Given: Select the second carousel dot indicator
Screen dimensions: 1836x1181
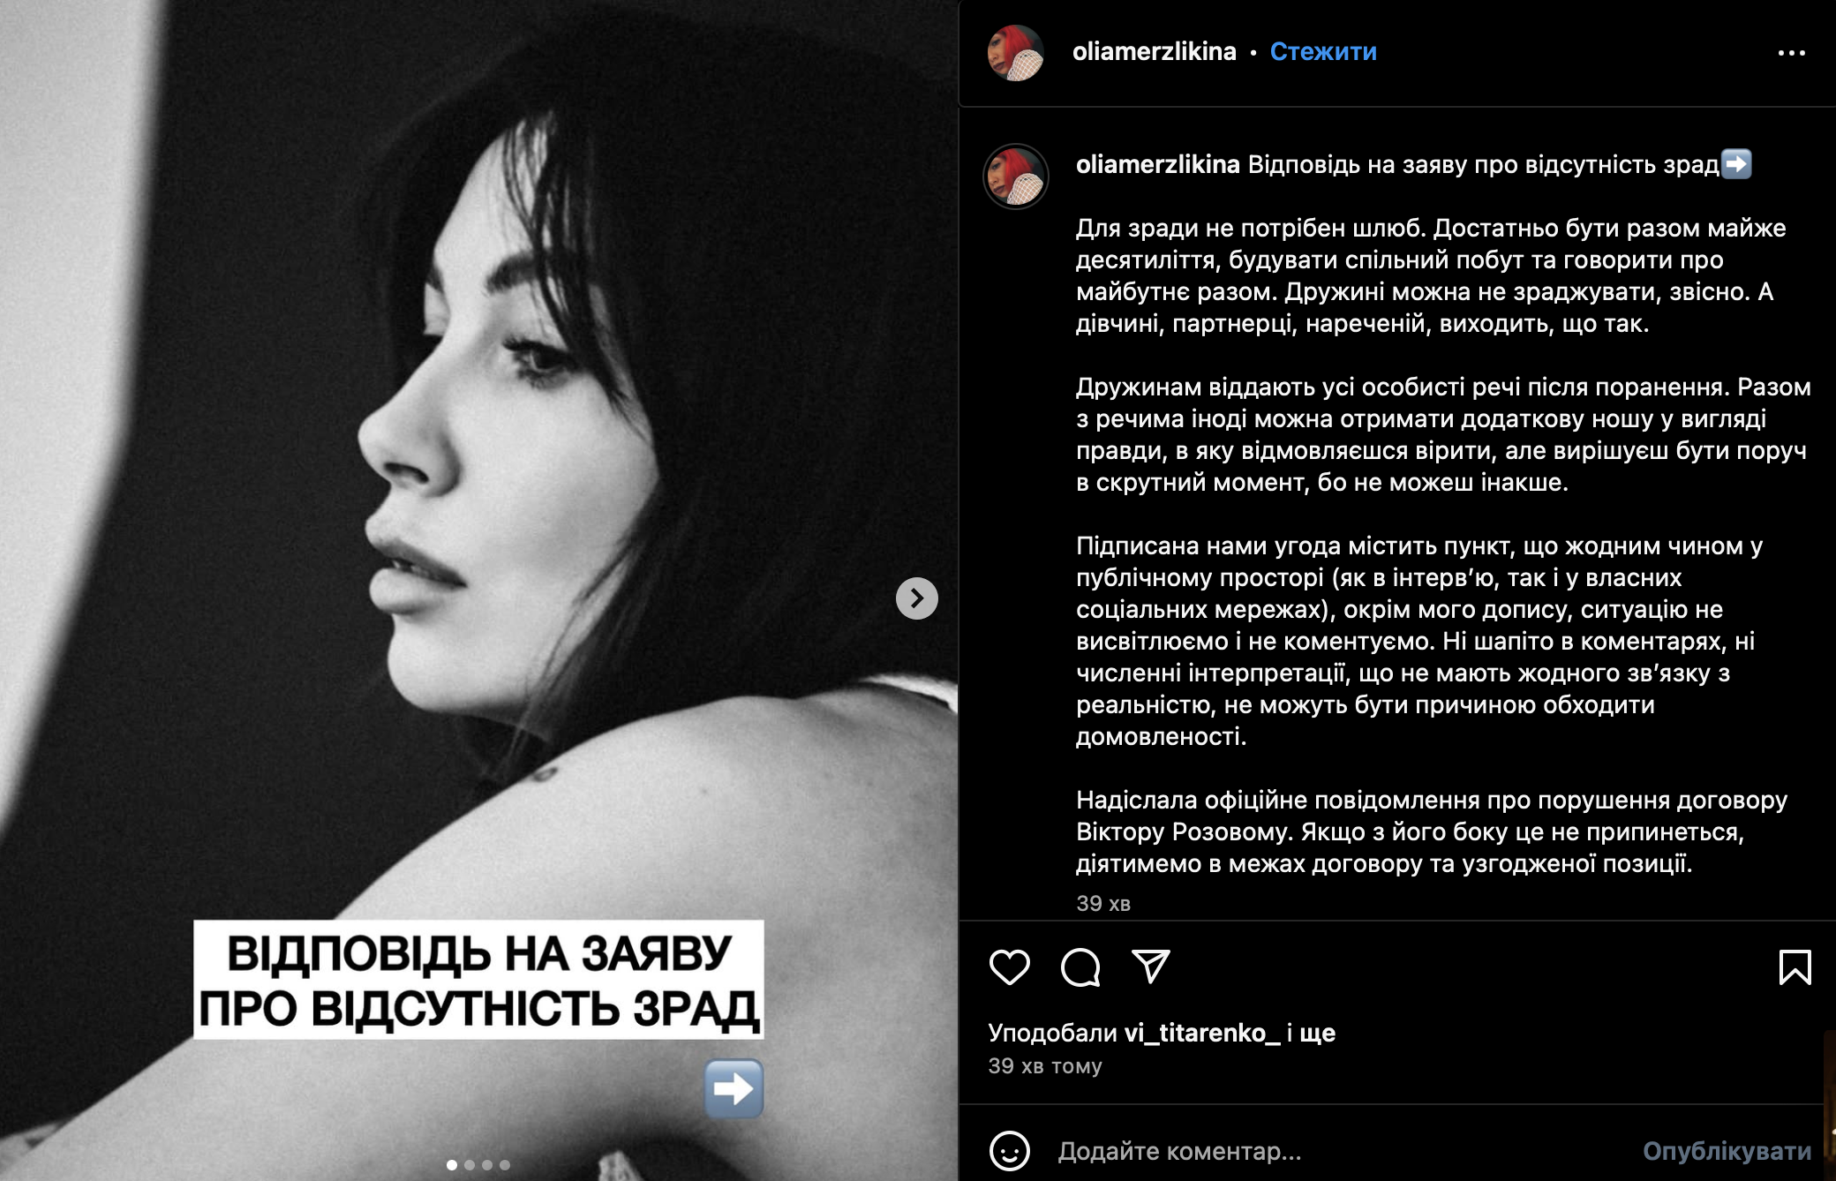Looking at the screenshot, I should (470, 1165).
